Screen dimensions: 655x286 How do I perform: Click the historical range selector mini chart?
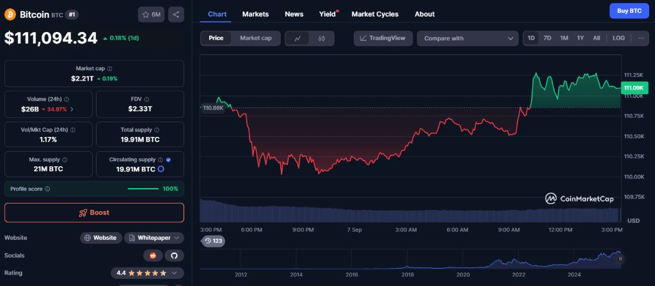412,259
